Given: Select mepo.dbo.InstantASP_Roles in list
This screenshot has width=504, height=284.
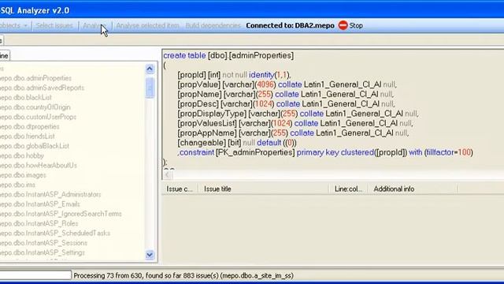Looking at the screenshot, I should (39, 223).
